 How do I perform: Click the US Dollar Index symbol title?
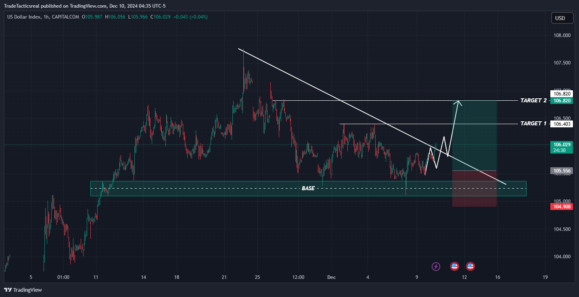25,17
